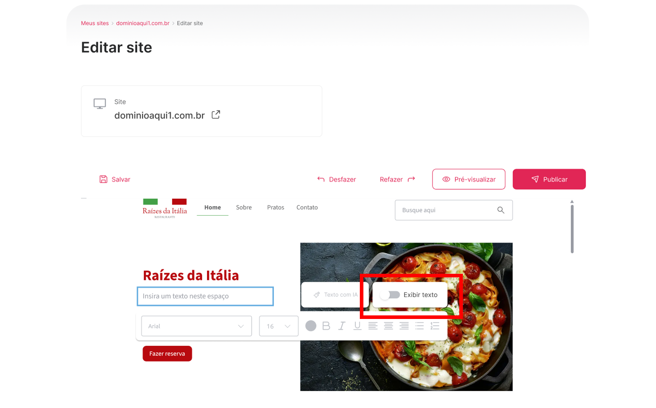Pick the gray text color swatch

pyautogui.click(x=311, y=326)
